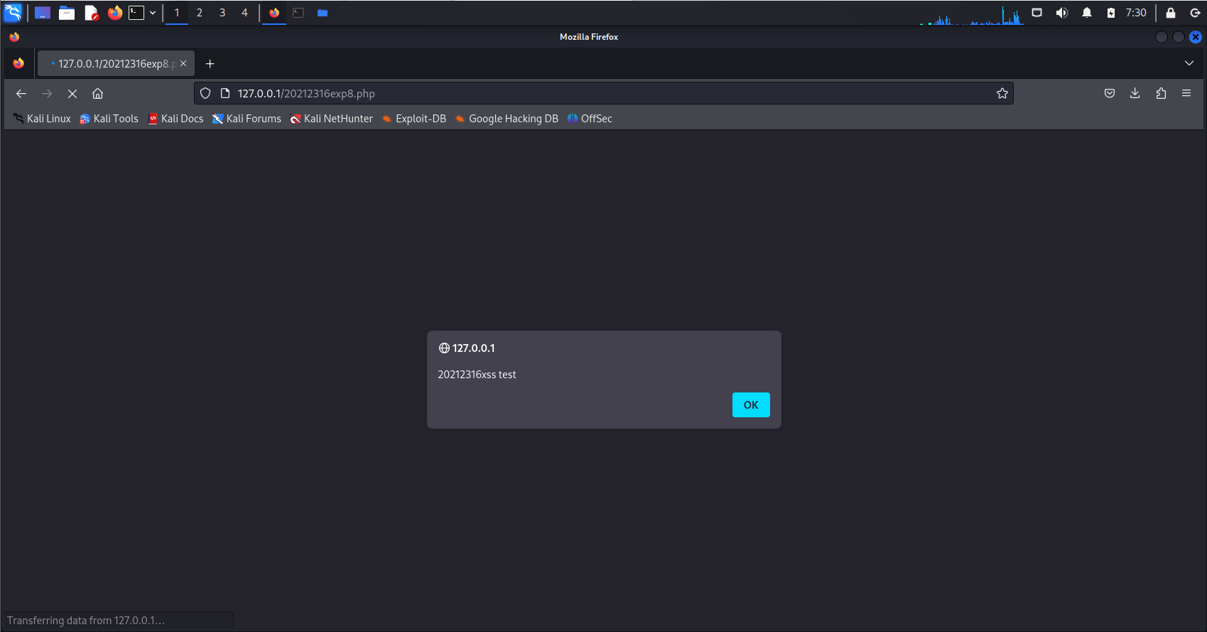Save page to Pocket

click(x=1109, y=94)
